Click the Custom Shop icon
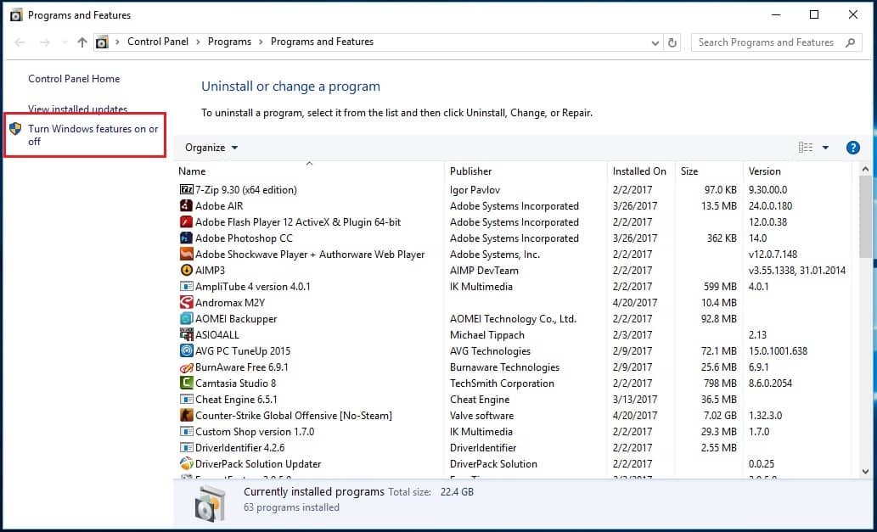The image size is (877, 532). click(x=186, y=432)
